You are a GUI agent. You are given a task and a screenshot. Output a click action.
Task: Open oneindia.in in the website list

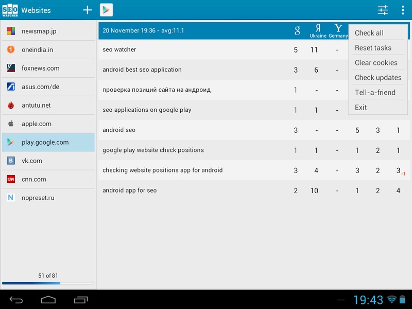tap(48, 49)
